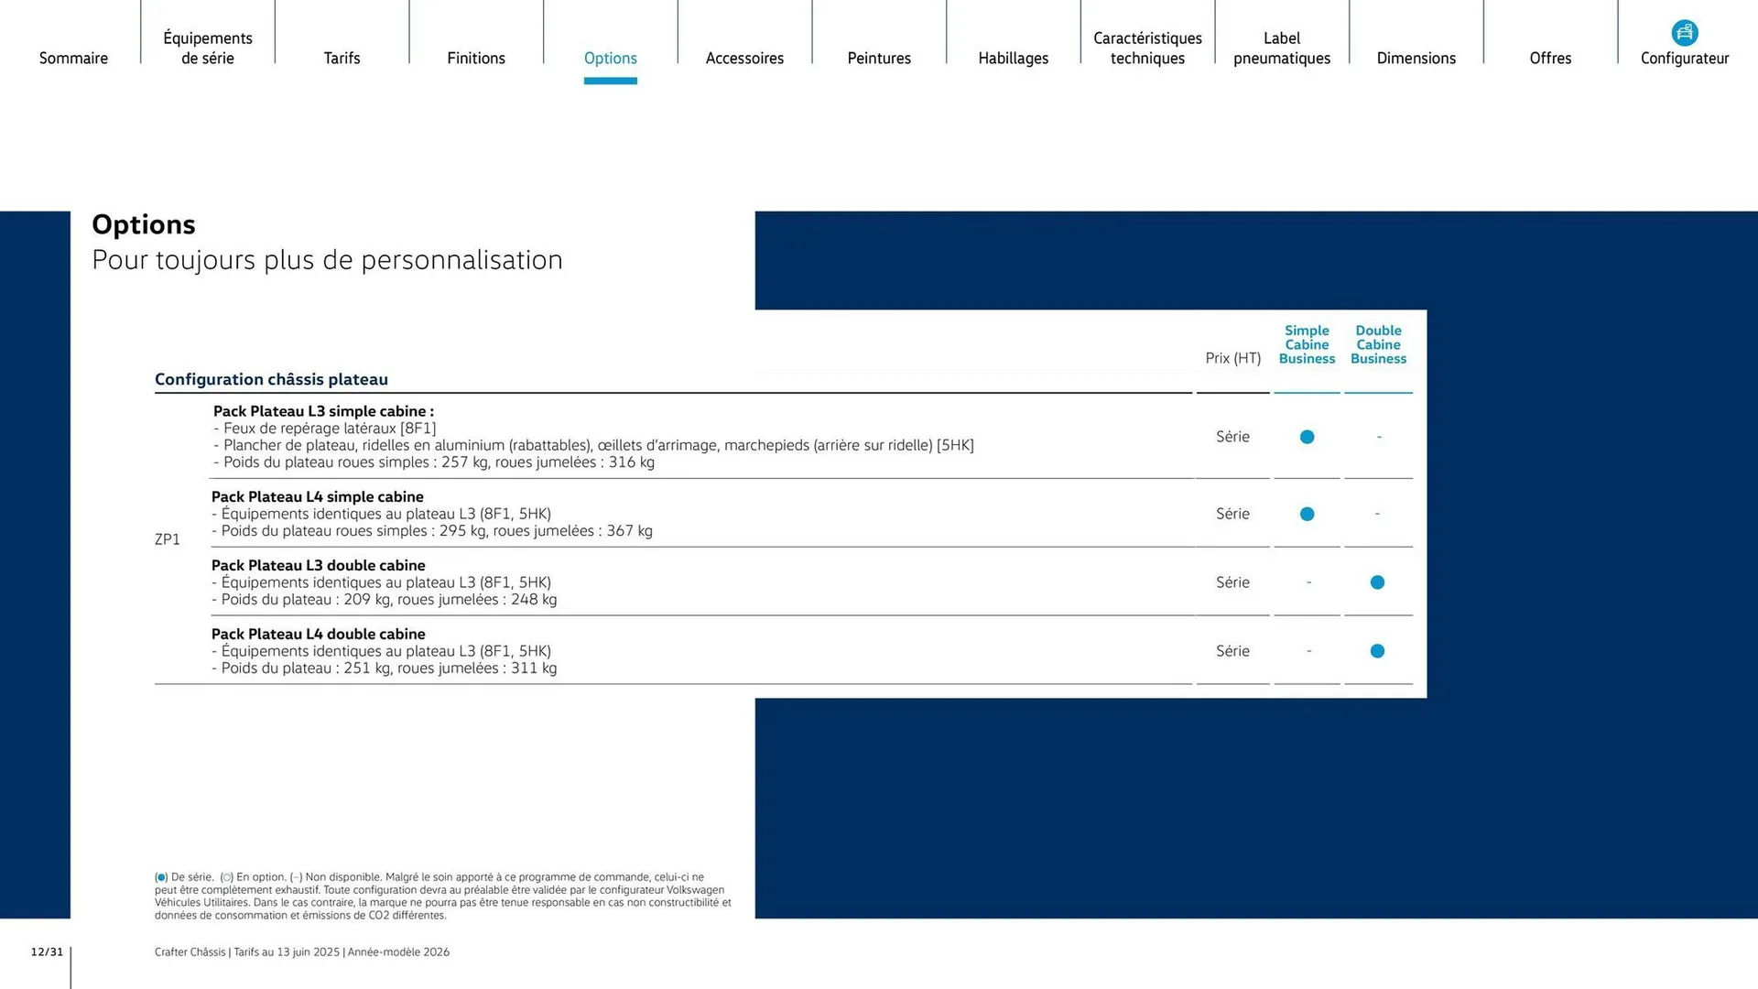This screenshot has height=989, width=1758.
Task: Switch to the Tarifs tab
Action: tap(342, 58)
